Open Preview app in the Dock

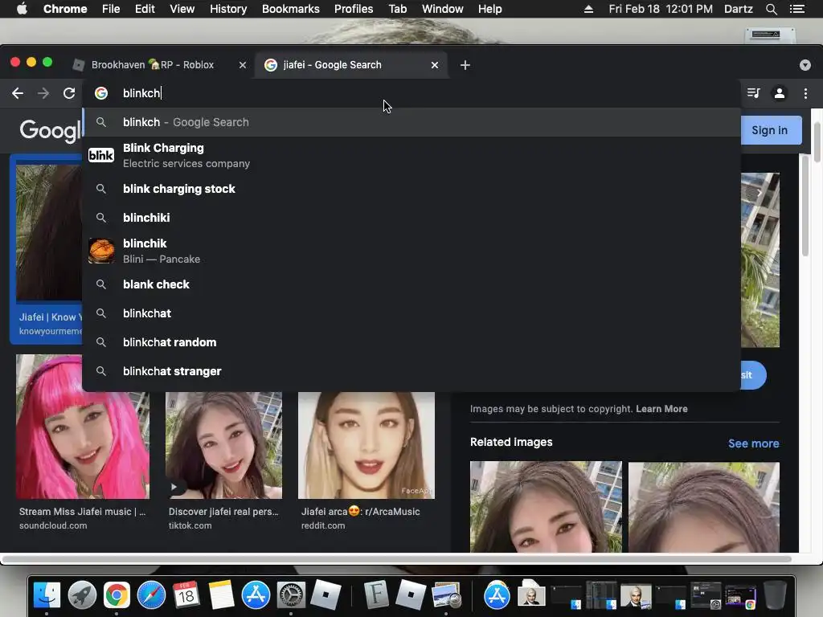coord(446,595)
